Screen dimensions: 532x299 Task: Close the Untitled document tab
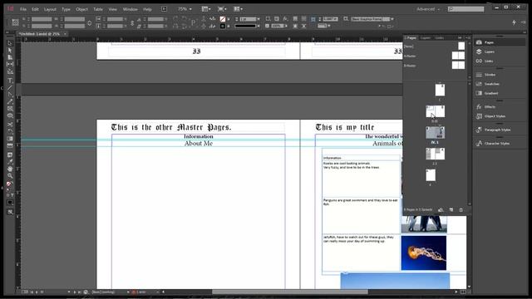(x=65, y=34)
